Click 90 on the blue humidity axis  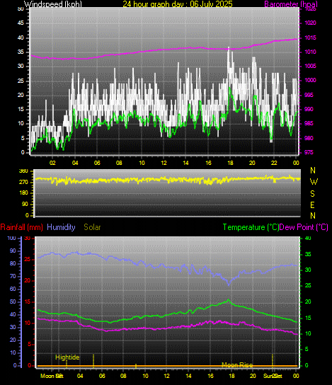[13, 251]
